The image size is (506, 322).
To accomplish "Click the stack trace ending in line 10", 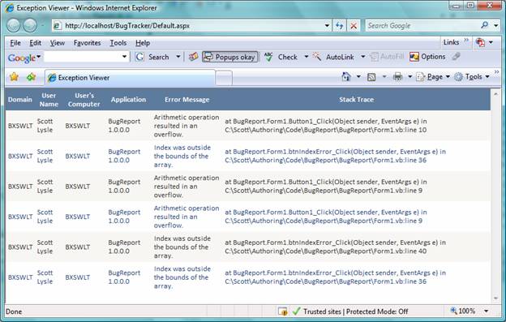I will [326, 126].
